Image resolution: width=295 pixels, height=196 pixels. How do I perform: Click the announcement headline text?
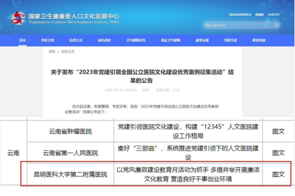point(142,76)
